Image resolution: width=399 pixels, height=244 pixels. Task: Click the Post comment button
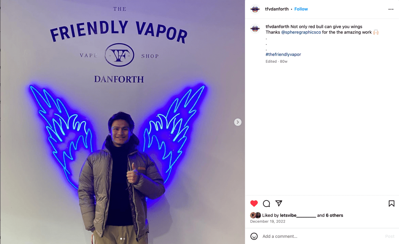point(390,236)
